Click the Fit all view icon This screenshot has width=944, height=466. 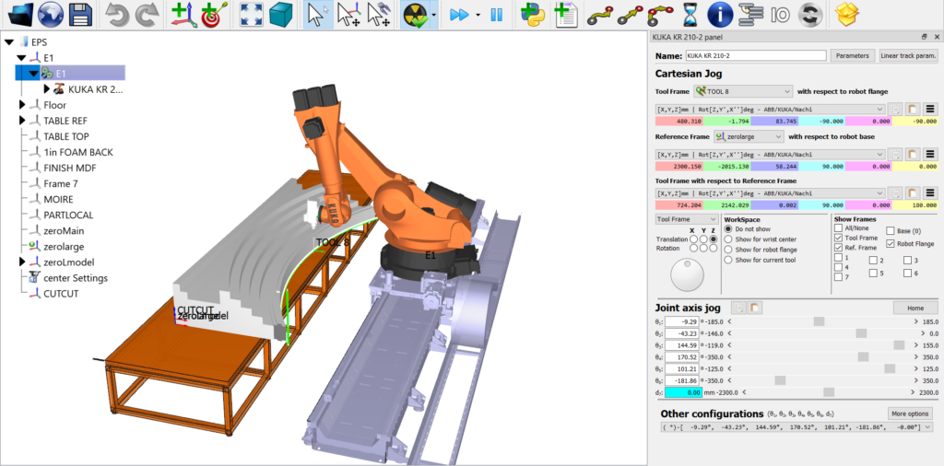coord(250,15)
